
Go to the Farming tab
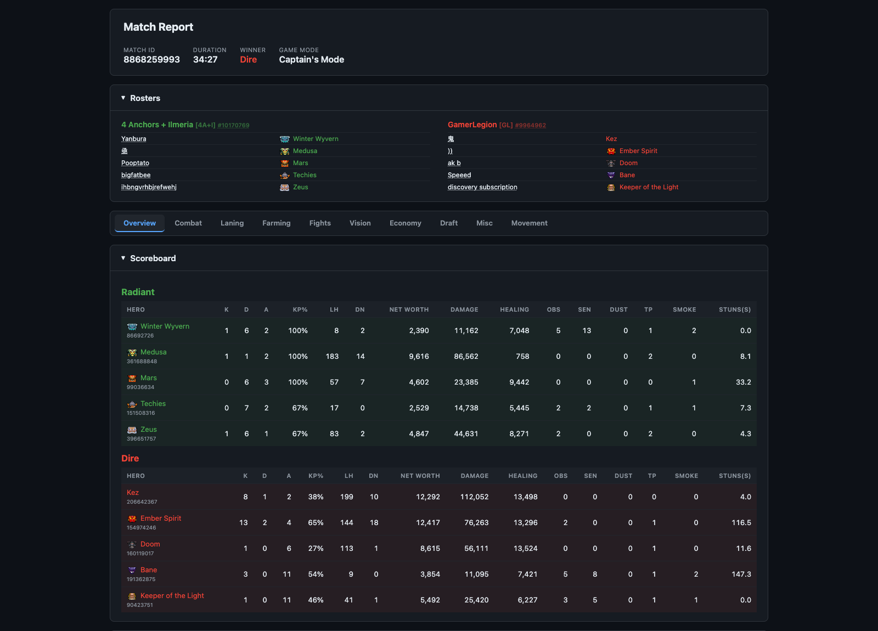(277, 223)
